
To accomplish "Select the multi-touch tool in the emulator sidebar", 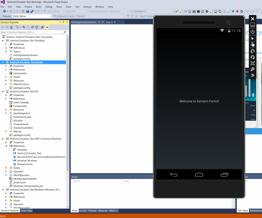I will click(x=252, y=44).
